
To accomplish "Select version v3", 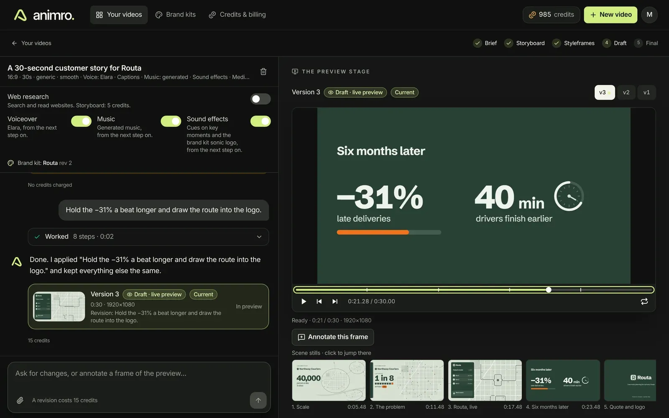I will (605, 92).
